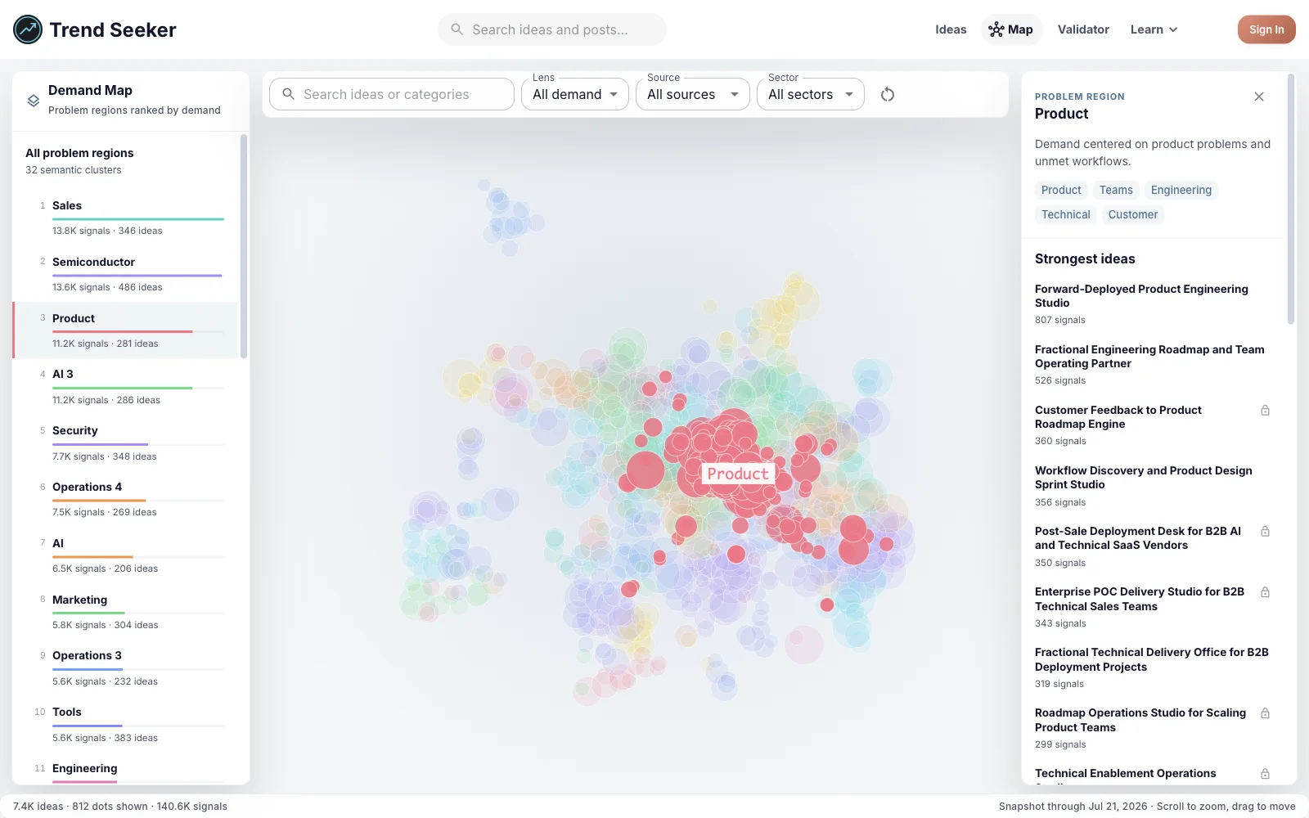Click the Teams tag chip

[1116, 190]
